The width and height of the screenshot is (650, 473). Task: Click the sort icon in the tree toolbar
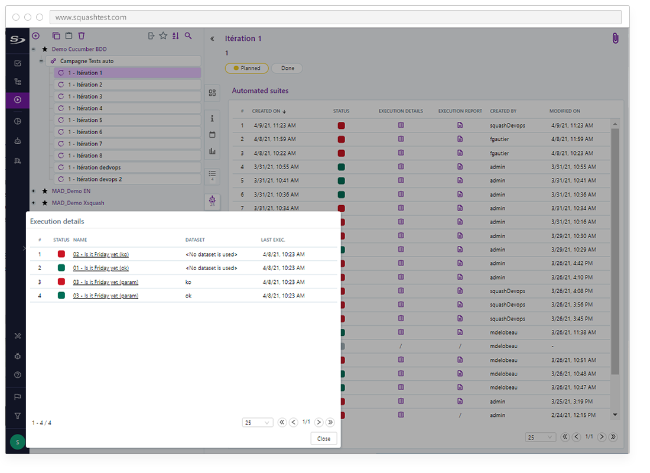pyautogui.click(x=175, y=35)
